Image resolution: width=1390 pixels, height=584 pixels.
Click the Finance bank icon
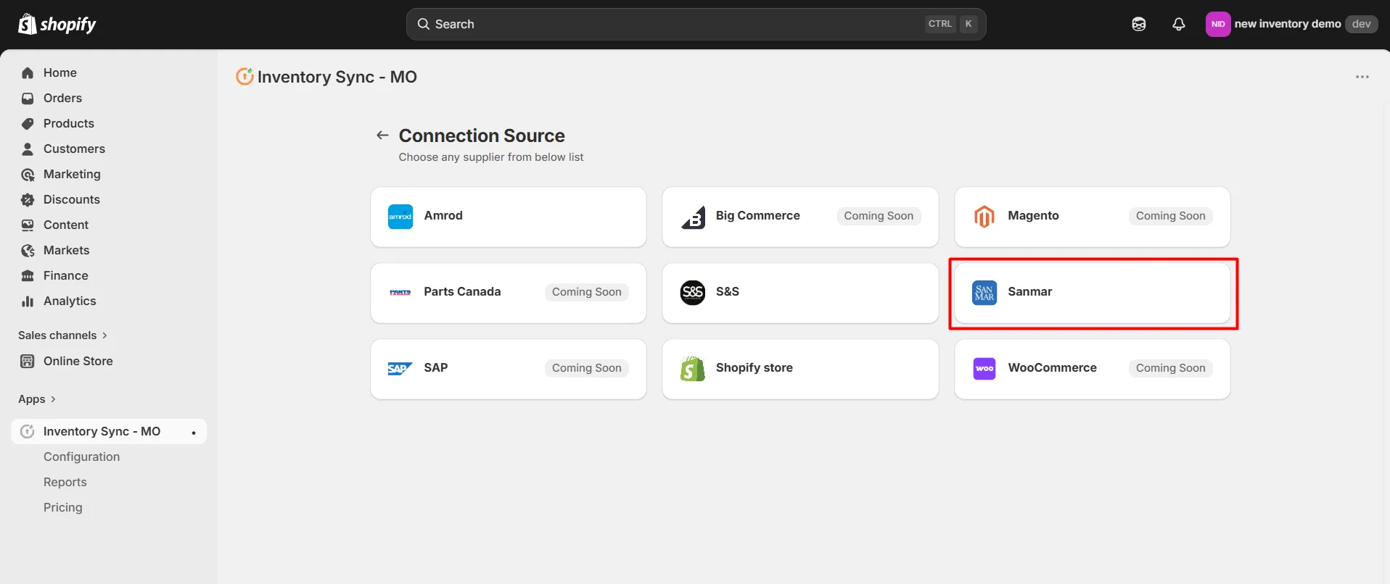tap(28, 275)
